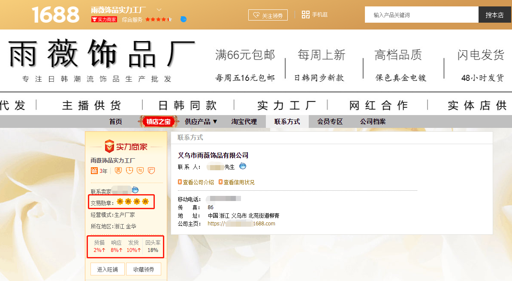This screenshot has width=512, height=281.
Task: Click the 回头率 18% value
Action: click(153, 250)
